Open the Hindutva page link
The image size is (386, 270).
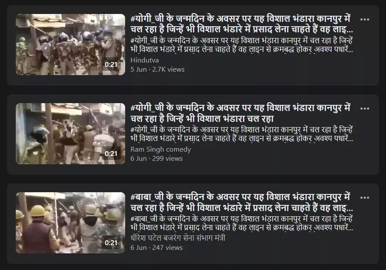(x=144, y=60)
